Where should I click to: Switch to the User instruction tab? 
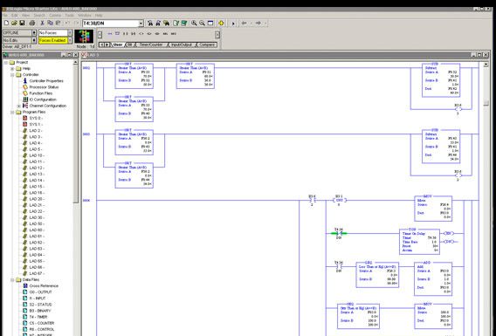tap(117, 45)
